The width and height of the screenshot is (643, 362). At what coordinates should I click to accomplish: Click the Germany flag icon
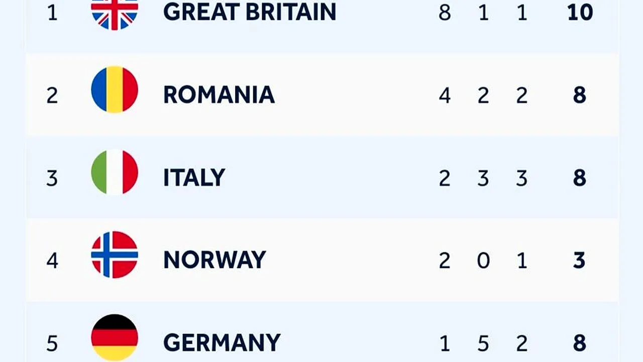coord(115,337)
